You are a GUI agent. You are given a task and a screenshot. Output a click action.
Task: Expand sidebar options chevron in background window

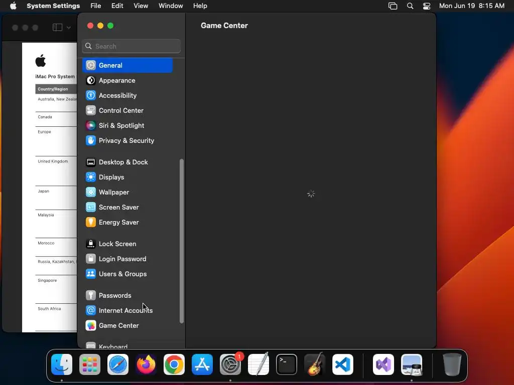pos(68,28)
